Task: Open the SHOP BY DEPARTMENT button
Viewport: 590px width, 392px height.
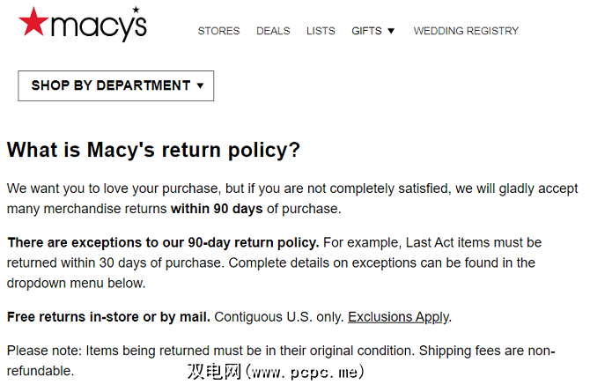Action: point(111,85)
